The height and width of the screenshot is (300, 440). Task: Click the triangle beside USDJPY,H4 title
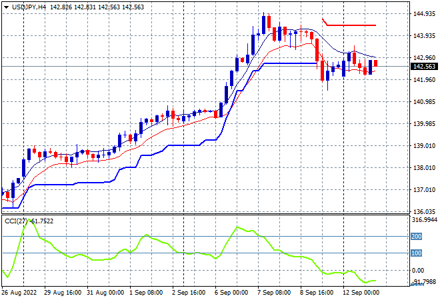pos(6,7)
